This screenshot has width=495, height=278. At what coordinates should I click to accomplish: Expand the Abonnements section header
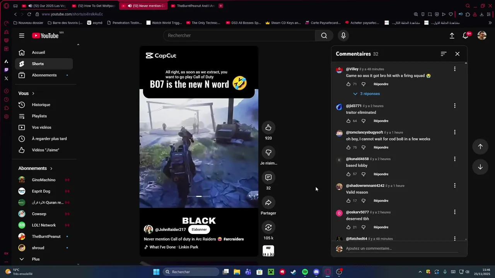pos(36,168)
